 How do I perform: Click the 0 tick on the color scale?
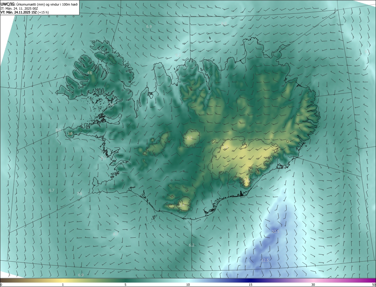click(1, 285)
